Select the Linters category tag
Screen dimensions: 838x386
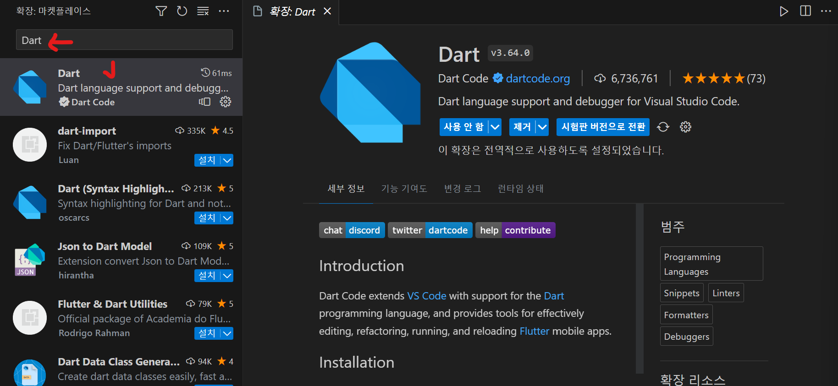pyautogui.click(x=726, y=293)
